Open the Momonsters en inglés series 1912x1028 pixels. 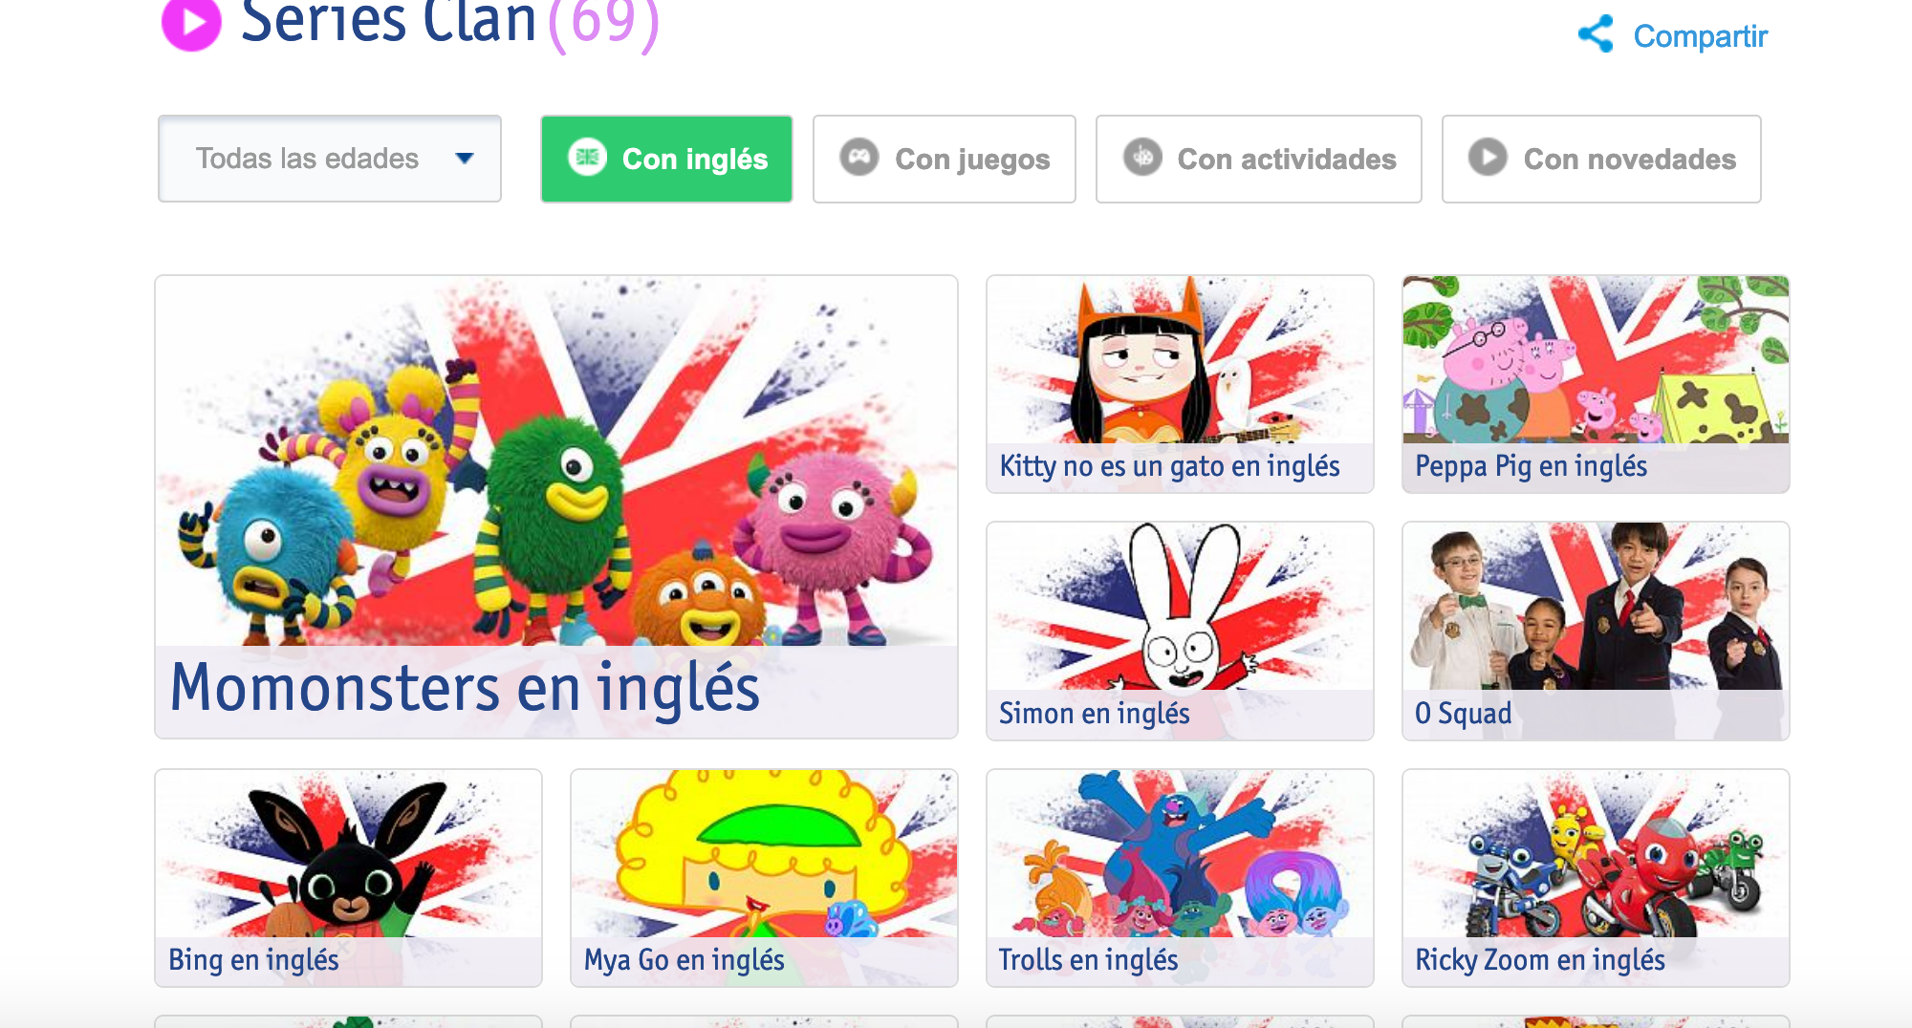pyautogui.click(x=556, y=507)
